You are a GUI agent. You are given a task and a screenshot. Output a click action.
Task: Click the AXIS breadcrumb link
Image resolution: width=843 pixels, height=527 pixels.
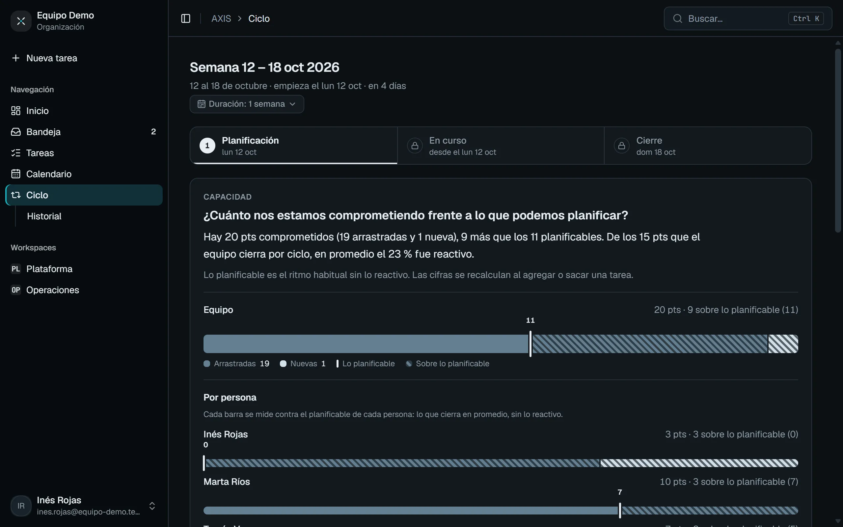tap(221, 18)
